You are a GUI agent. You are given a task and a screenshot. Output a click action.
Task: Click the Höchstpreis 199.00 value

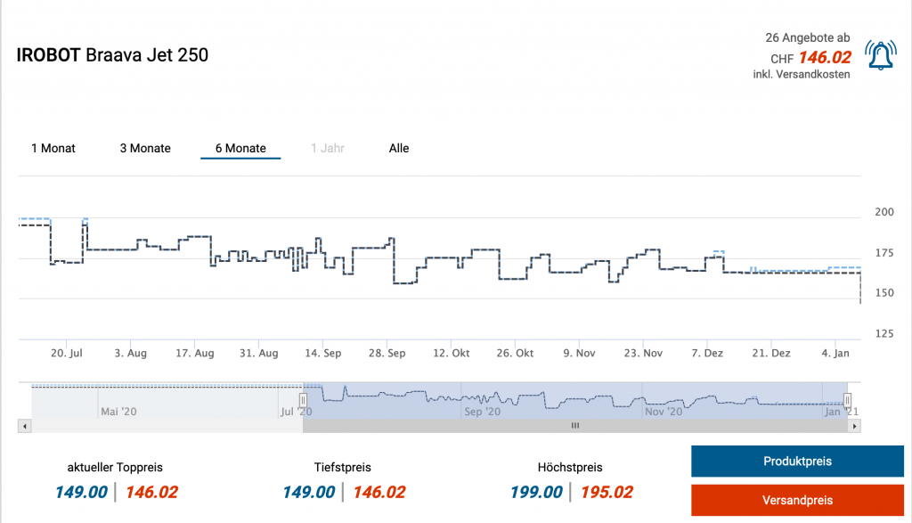(x=535, y=493)
